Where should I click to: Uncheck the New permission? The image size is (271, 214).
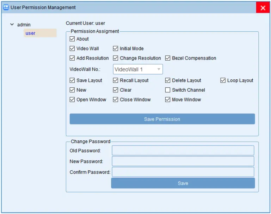tap(72, 90)
